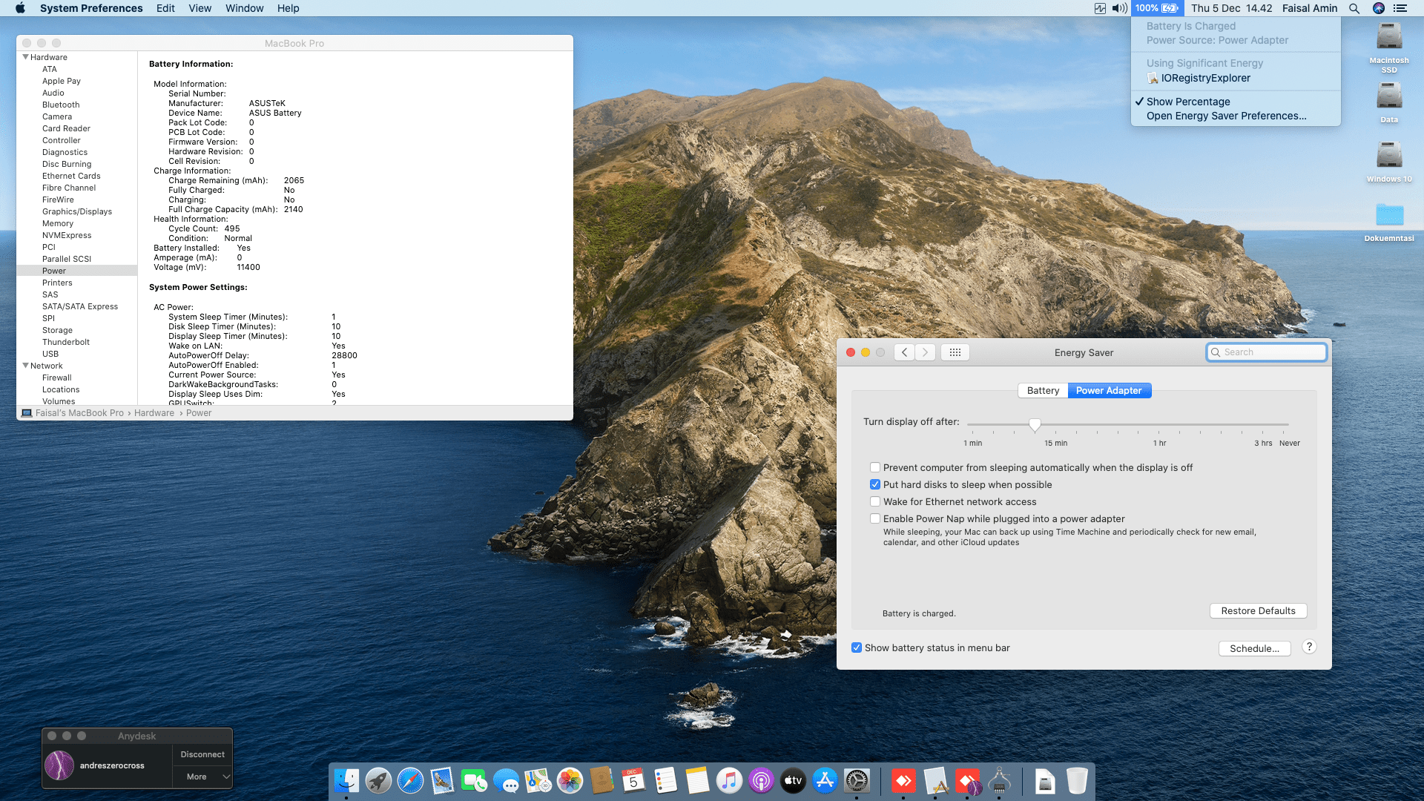
Task: Open the Music app in Dock
Action: 729,780
